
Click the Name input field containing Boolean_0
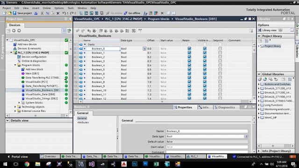[207, 131]
